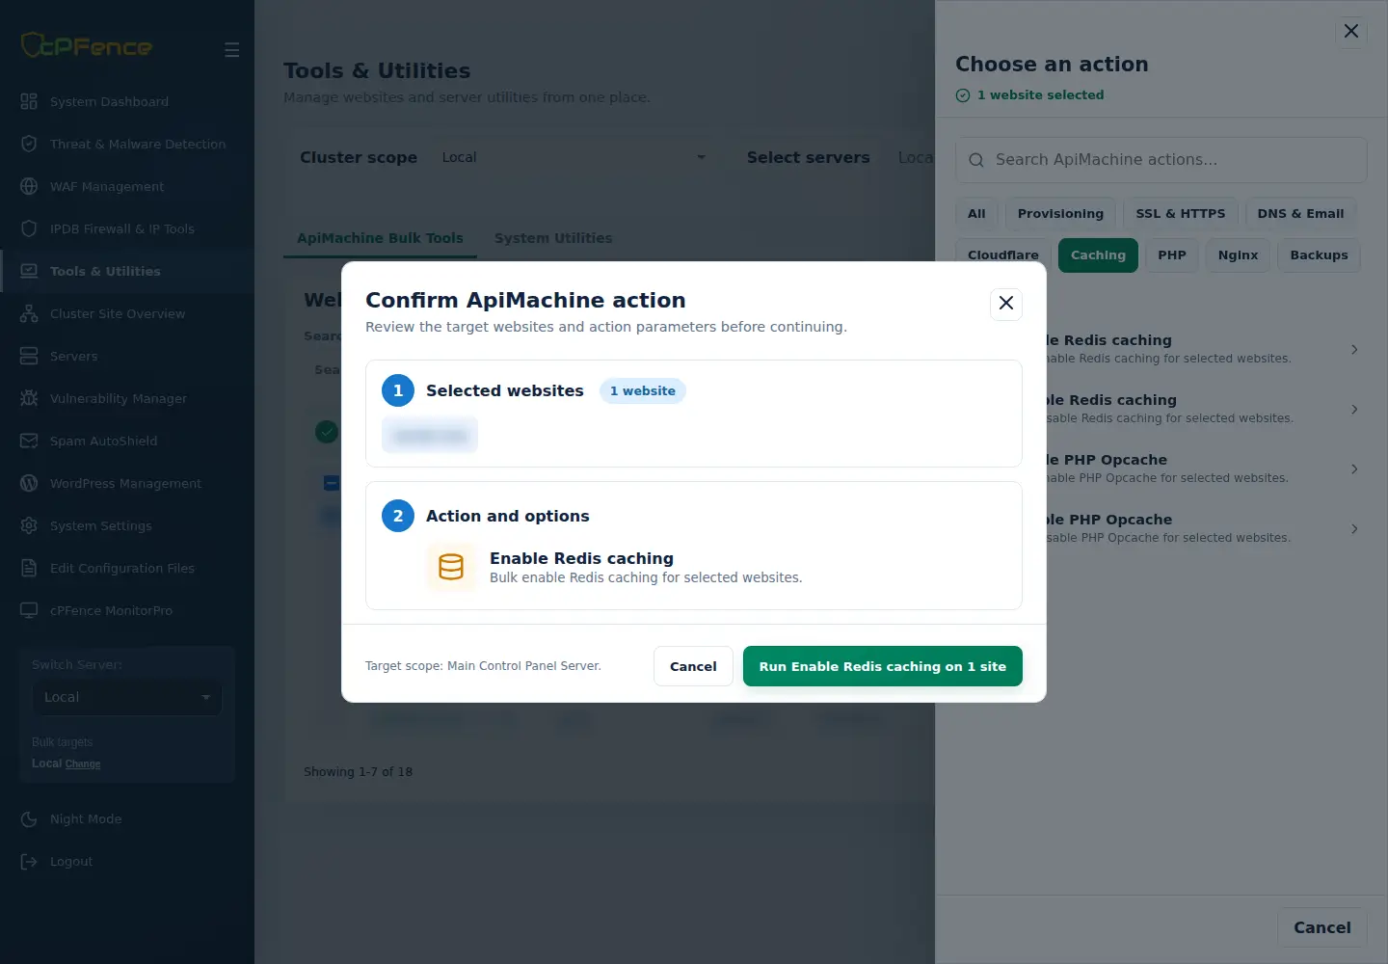Select the Provisioning filter tab
Image resolution: width=1388 pixels, height=964 pixels.
pyautogui.click(x=1060, y=214)
